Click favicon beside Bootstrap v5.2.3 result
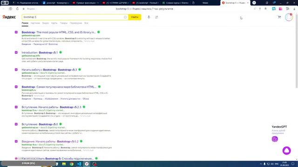The width and height of the screenshot is (298, 167). [16, 107]
